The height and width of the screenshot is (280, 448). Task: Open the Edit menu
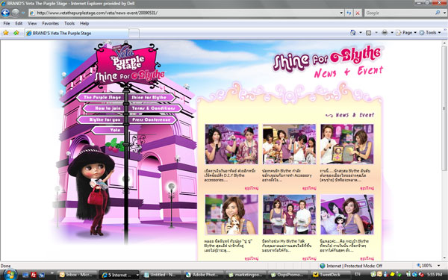[19, 23]
